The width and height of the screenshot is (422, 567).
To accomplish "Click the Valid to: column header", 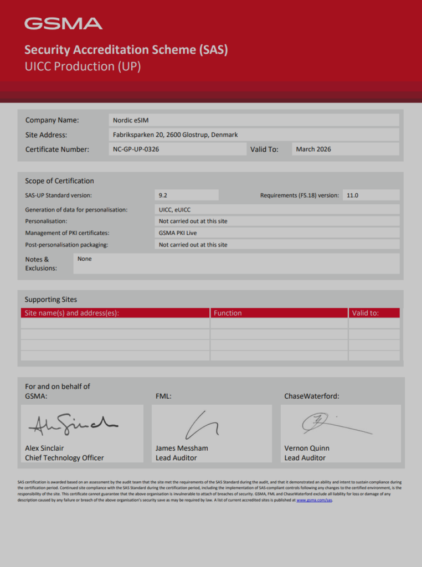I will point(374,313).
